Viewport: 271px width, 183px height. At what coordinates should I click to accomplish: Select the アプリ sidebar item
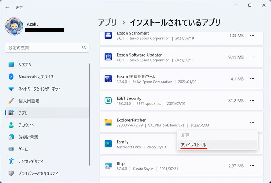pyautogui.click(x=47, y=113)
